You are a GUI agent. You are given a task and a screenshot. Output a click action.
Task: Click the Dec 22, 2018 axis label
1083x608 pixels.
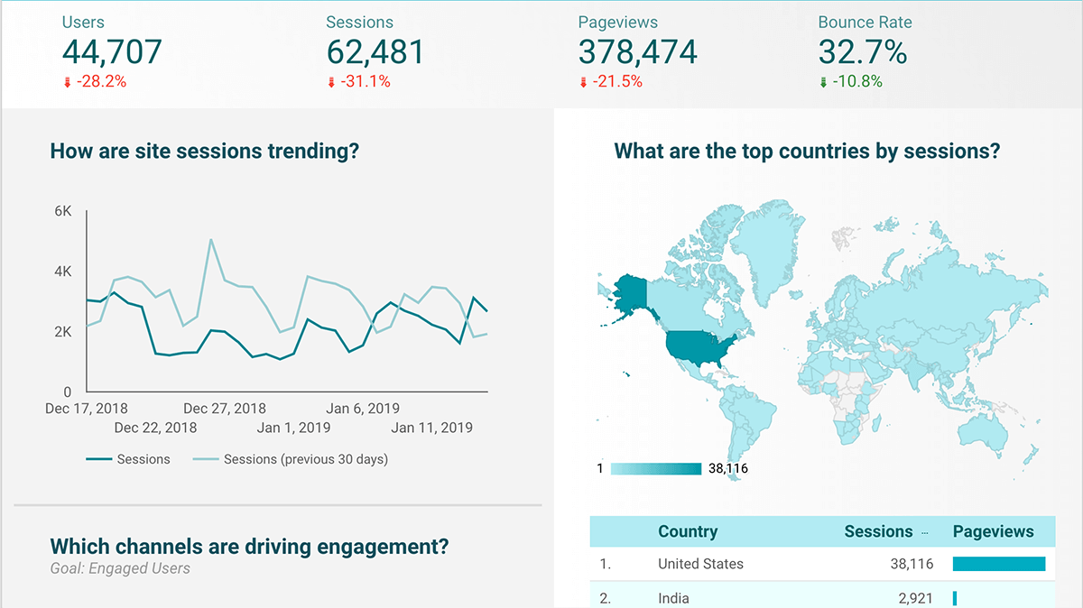point(156,428)
